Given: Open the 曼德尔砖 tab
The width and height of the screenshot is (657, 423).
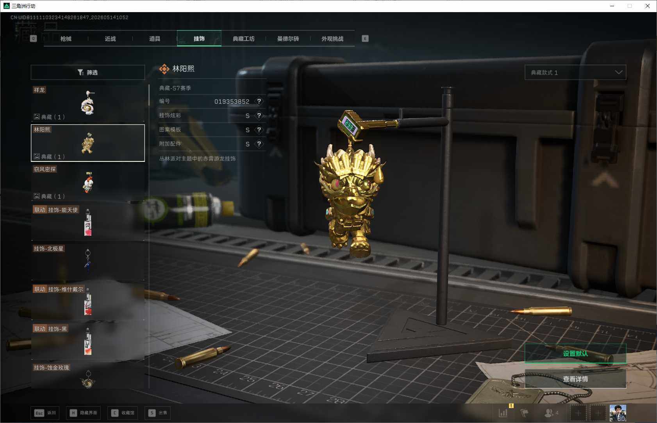Looking at the screenshot, I should pos(288,39).
